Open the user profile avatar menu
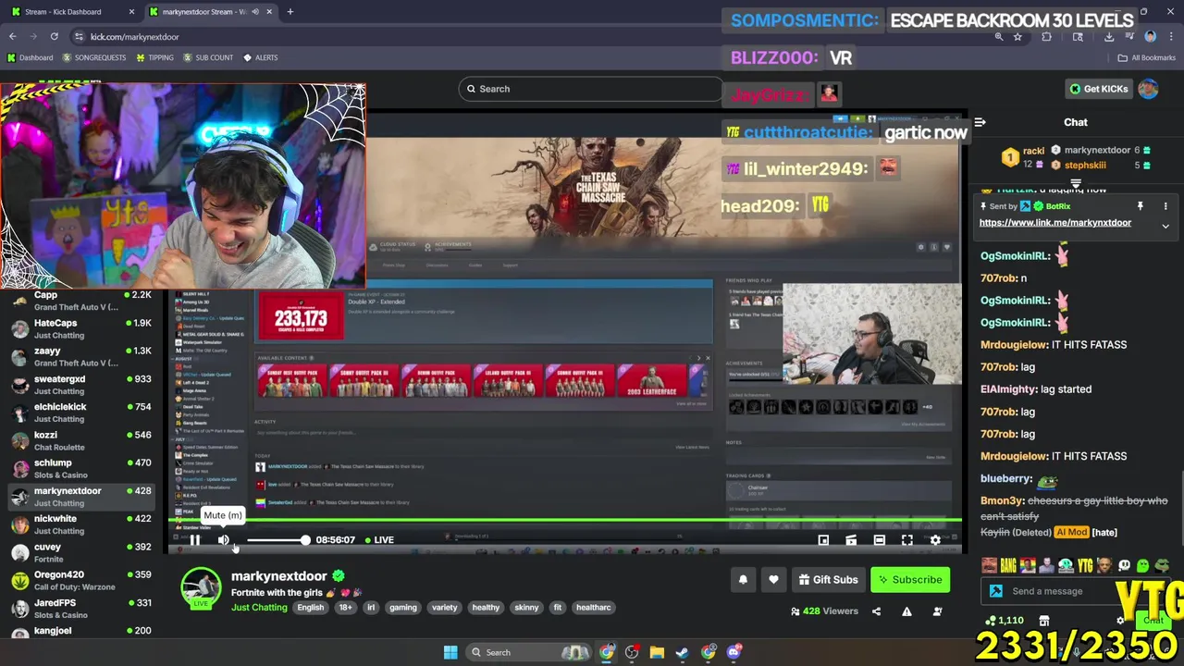The height and width of the screenshot is (666, 1184). click(1148, 89)
